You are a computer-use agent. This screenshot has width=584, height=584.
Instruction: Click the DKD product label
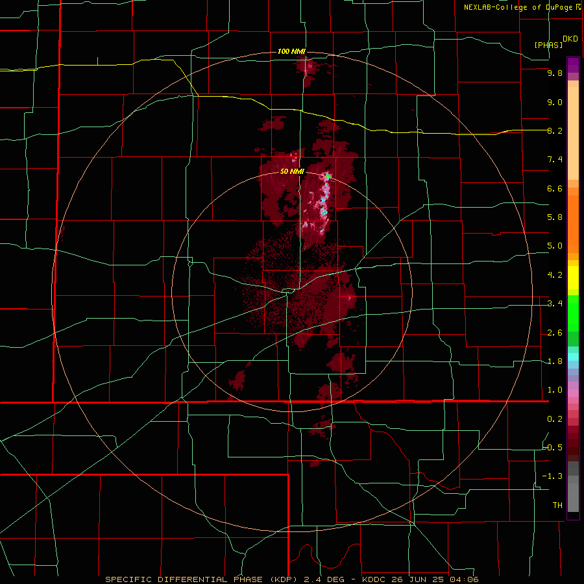[x=570, y=39]
